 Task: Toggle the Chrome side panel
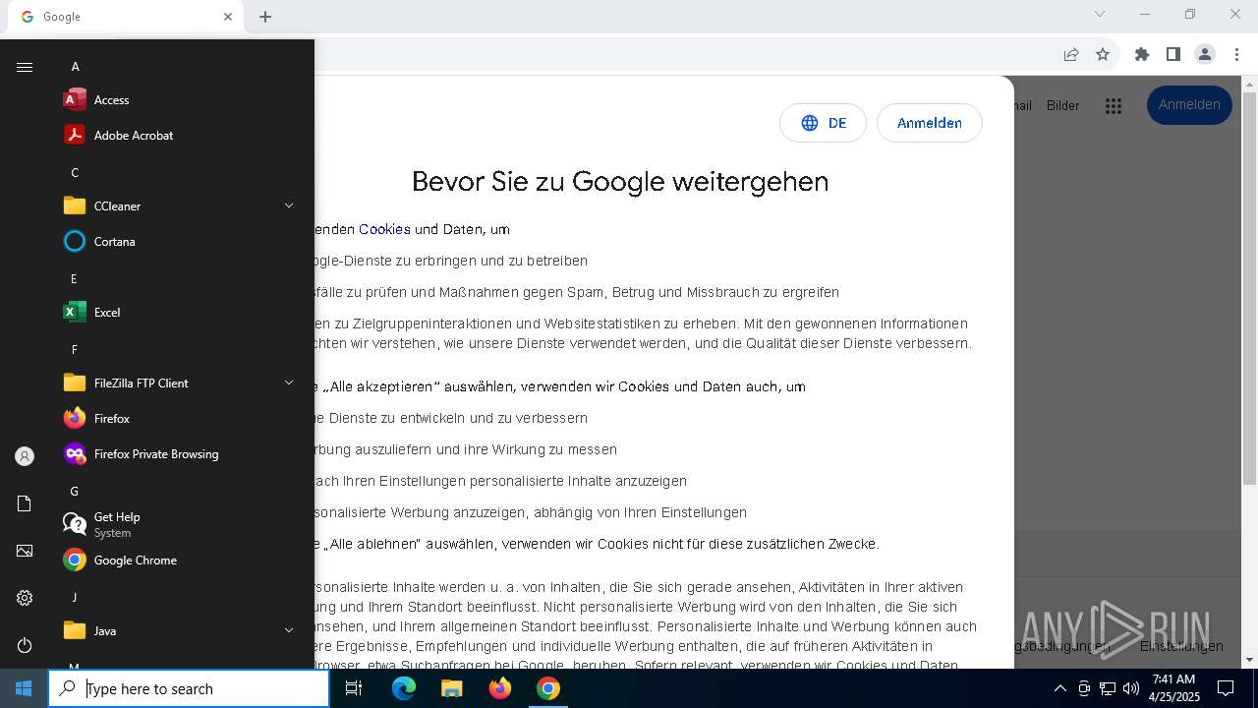click(1172, 54)
